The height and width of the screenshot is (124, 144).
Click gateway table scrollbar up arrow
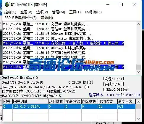[138, 102]
